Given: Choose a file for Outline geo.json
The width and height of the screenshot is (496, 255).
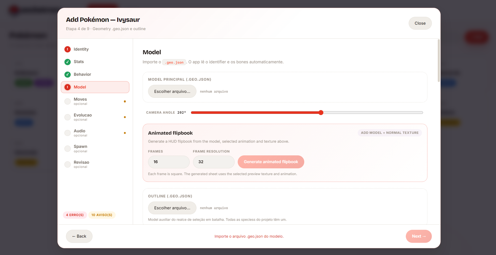Looking at the screenshot, I should pos(172,208).
